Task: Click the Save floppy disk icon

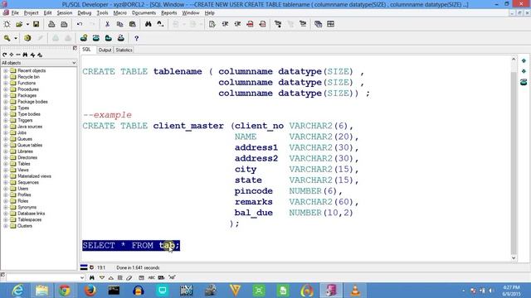Action: point(36,24)
